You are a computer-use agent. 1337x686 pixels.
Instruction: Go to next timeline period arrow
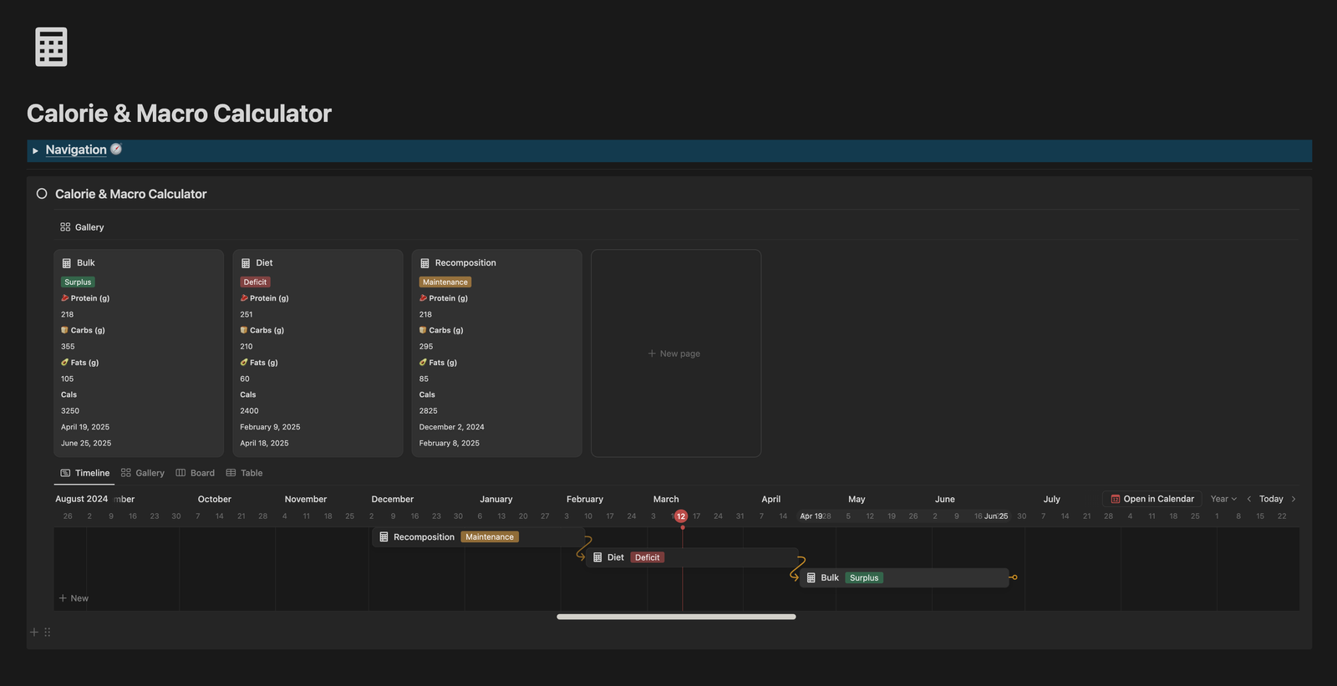click(1294, 499)
